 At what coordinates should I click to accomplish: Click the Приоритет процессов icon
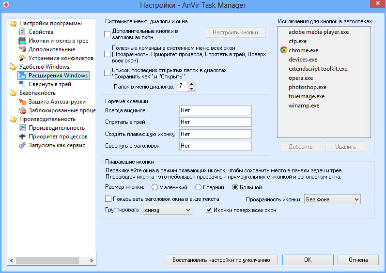(22, 136)
